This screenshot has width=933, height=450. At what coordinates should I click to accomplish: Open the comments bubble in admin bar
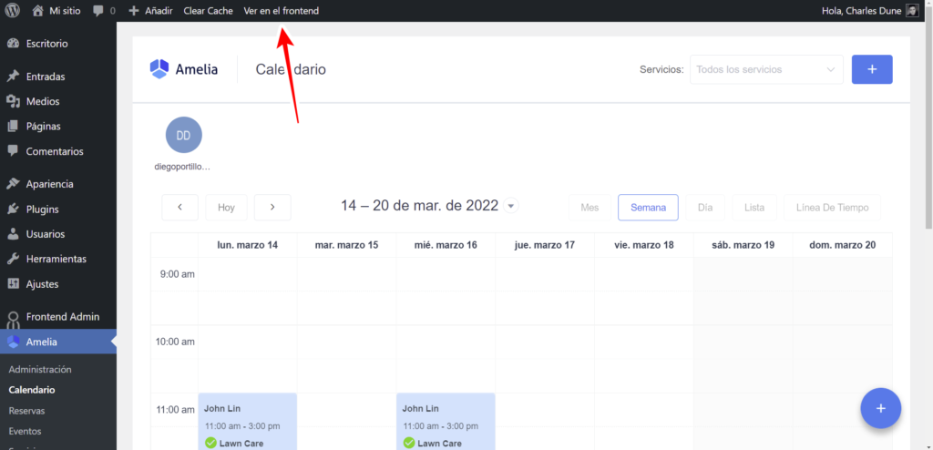click(x=104, y=11)
